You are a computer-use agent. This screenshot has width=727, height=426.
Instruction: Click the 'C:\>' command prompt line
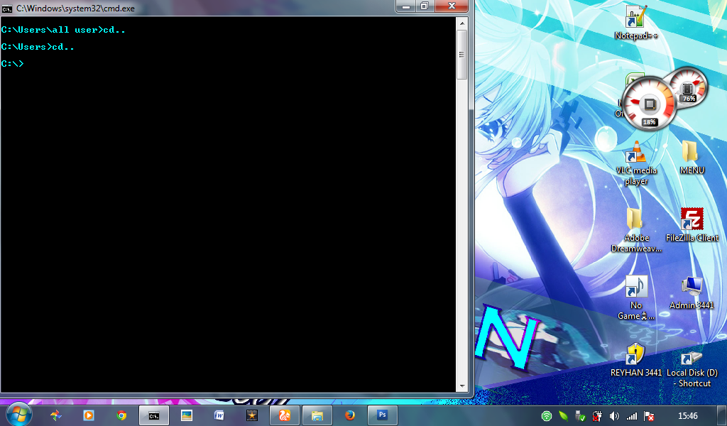point(12,63)
